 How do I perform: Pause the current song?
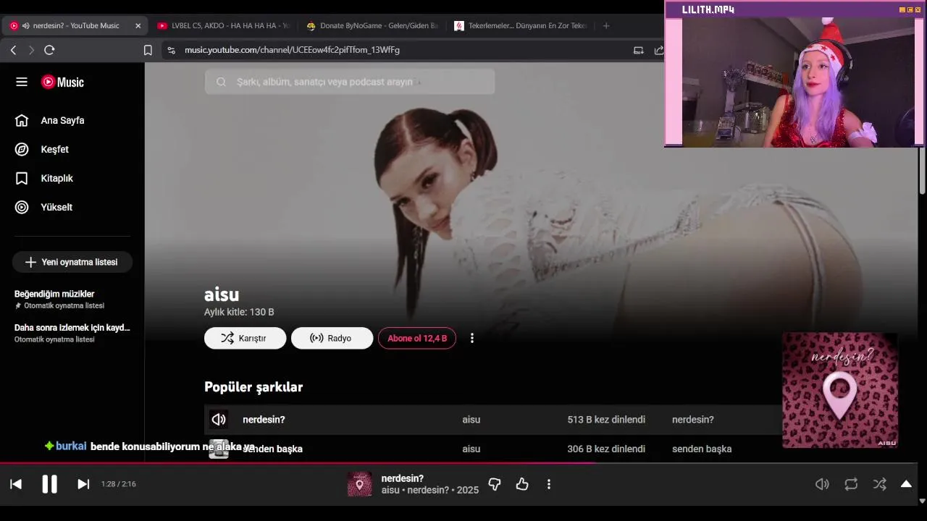[x=49, y=484]
